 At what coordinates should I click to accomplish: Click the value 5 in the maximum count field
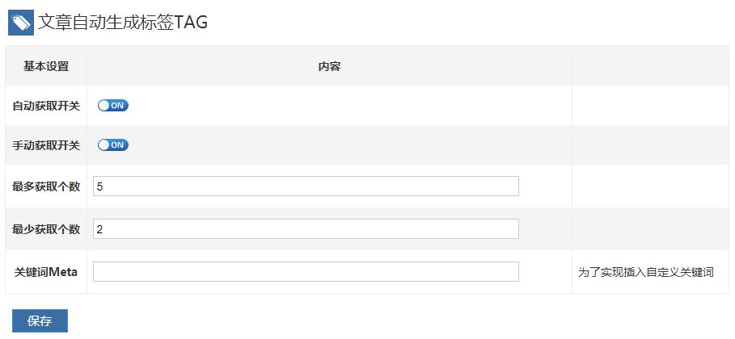point(99,186)
